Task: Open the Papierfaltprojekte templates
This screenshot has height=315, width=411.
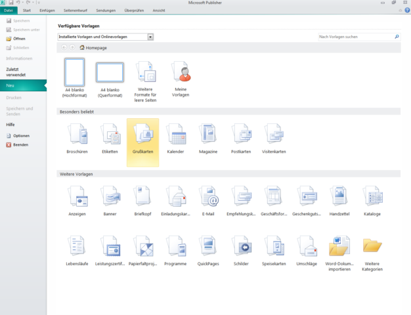Action: coord(143,251)
